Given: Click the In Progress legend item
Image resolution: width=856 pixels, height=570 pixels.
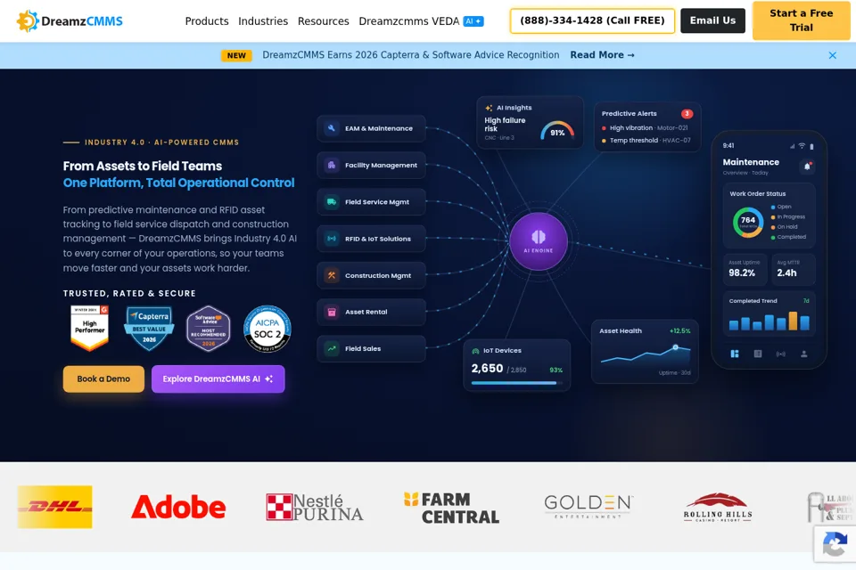Looking at the screenshot, I should point(787,216).
